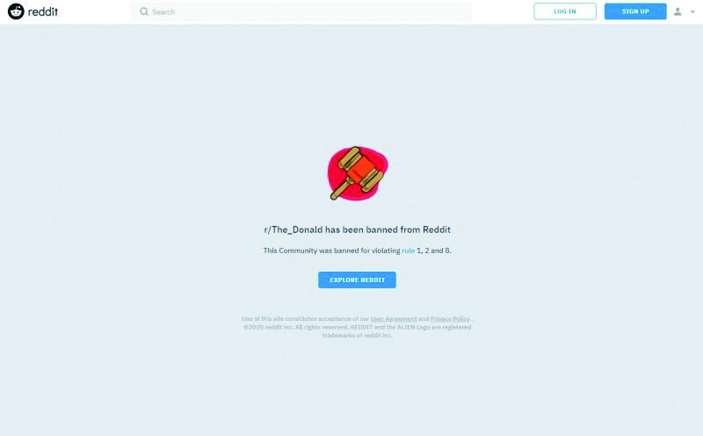Click the user profile silhouette icon

(678, 11)
